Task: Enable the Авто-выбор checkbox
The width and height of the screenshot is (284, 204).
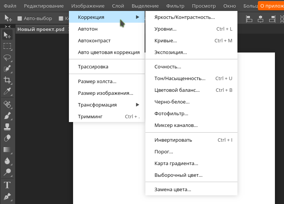Action: 20,18
